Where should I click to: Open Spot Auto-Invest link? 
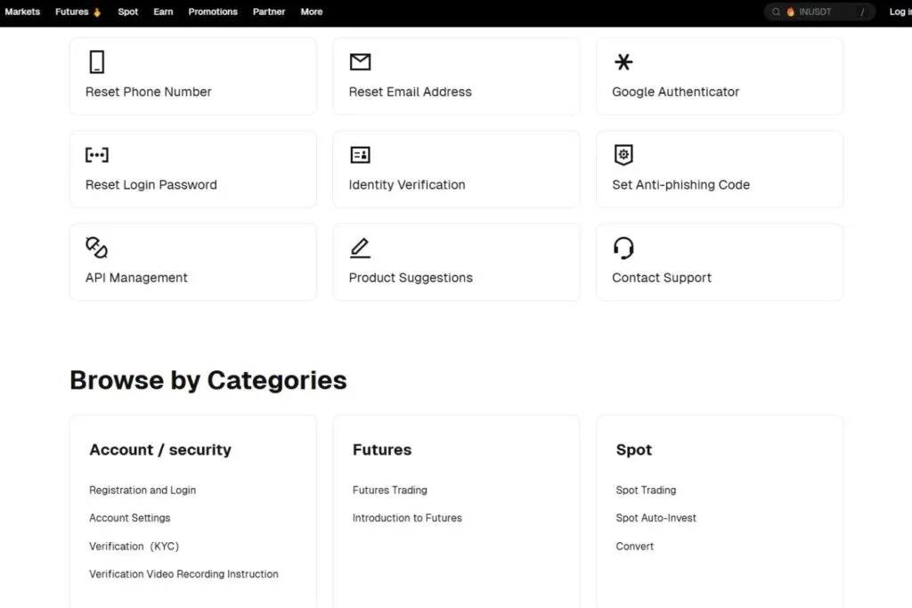[656, 518]
